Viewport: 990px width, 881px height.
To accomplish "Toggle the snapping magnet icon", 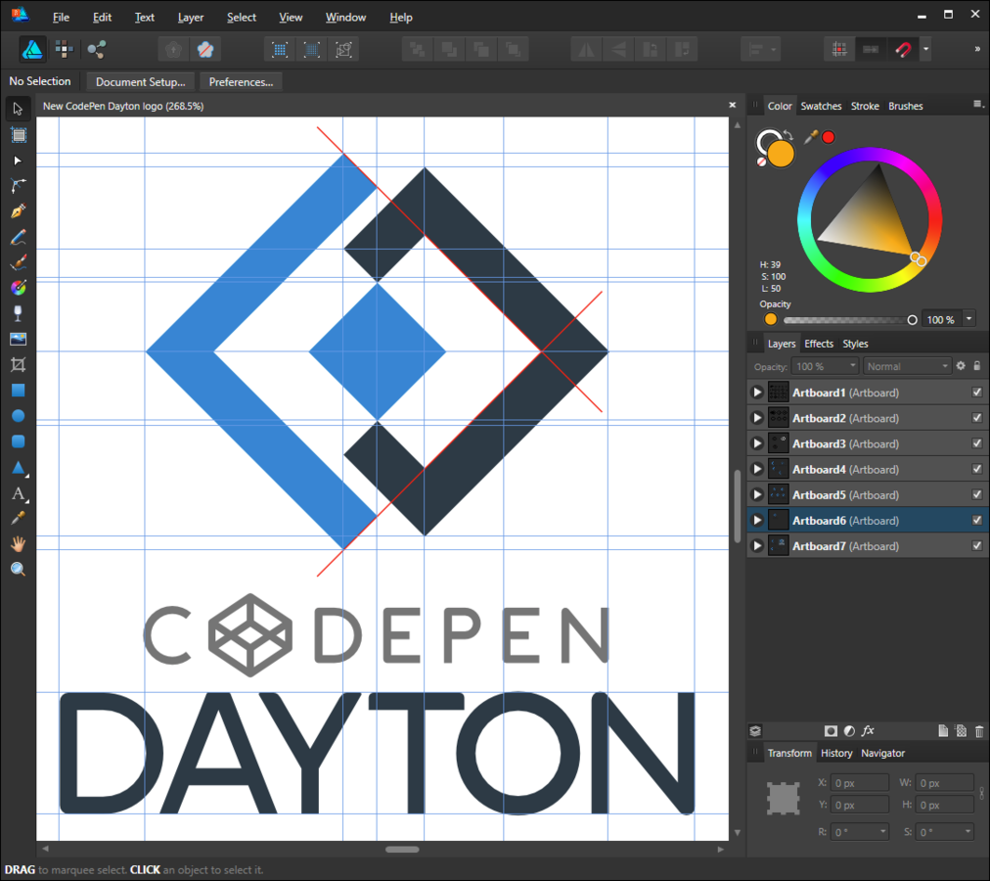I will point(903,49).
